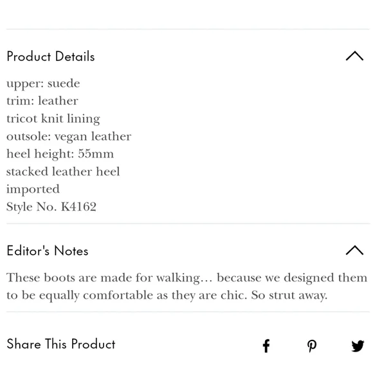The height and width of the screenshot is (372, 373).
Task: Click the outsole: vegan leather line
Action: pyautogui.click(x=69, y=136)
